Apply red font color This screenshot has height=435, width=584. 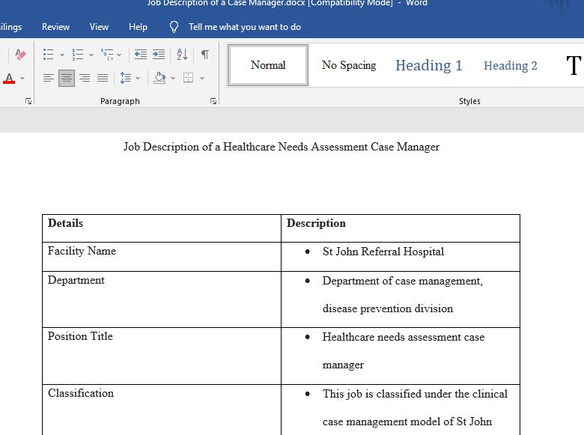tap(9, 78)
